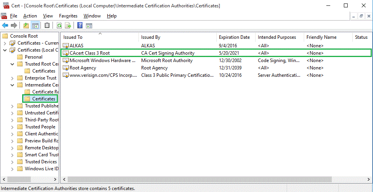
Task: Select the Personal folder in tree
Action: point(33,57)
